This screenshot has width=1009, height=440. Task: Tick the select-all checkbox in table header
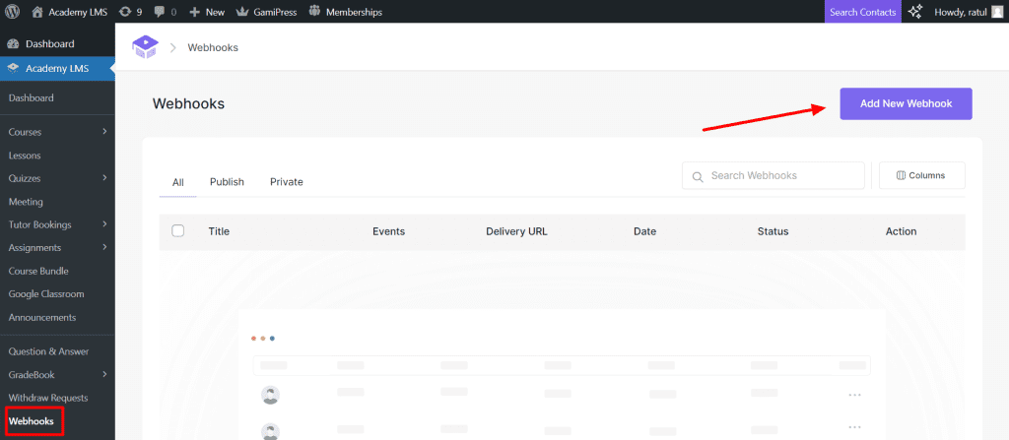(178, 231)
